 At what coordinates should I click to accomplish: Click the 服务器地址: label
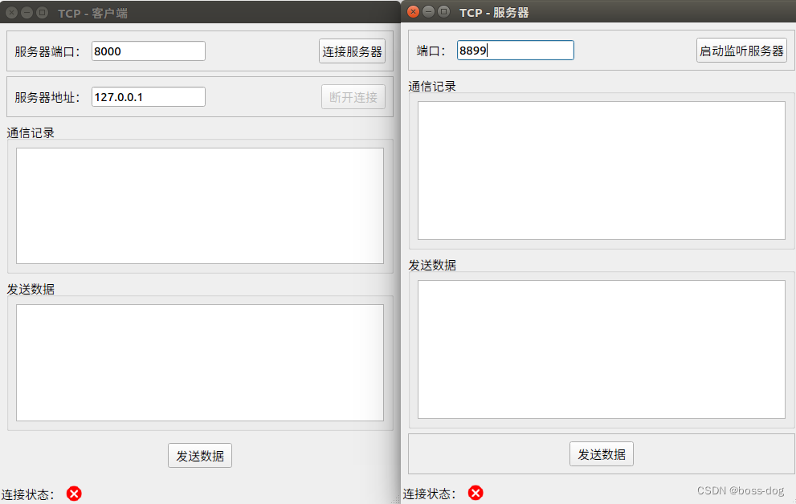pyautogui.click(x=47, y=97)
